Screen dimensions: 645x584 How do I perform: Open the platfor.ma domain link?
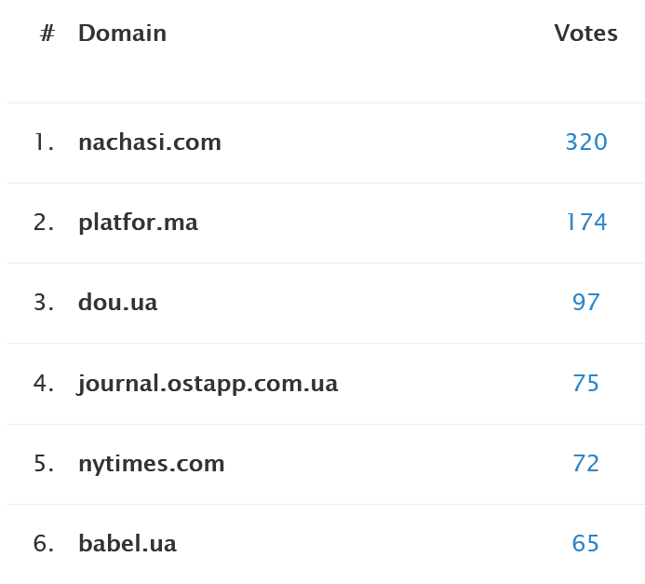tap(138, 223)
